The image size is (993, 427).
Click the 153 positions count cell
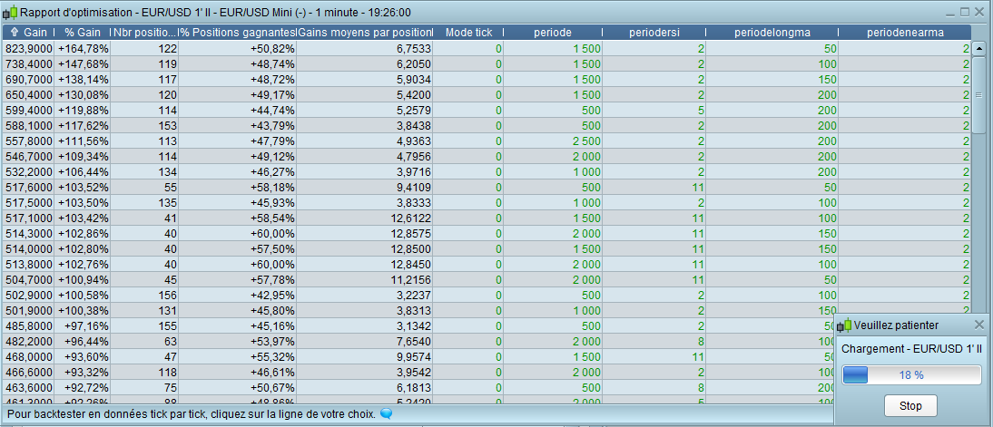coord(145,124)
